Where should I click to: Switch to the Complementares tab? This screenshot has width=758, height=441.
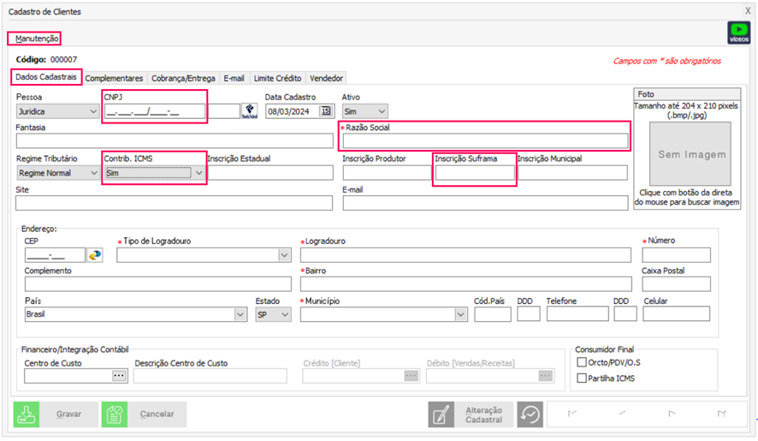(115, 78)
